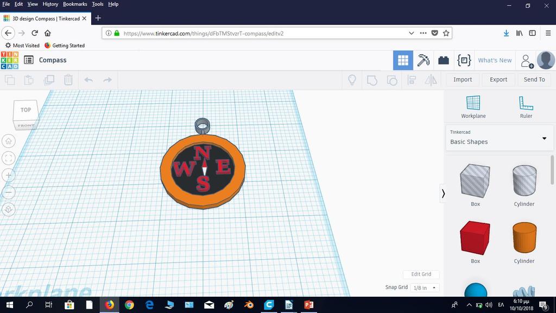Click the Copy tool icon
The width and height of the screenshot is (556, 313).
coord(10,80)
